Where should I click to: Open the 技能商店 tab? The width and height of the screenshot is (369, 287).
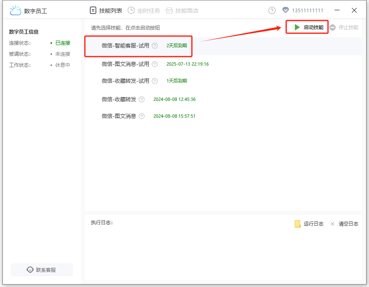(182, 11)
